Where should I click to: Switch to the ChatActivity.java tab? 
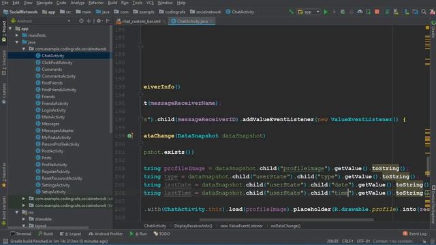coord(191,21)
